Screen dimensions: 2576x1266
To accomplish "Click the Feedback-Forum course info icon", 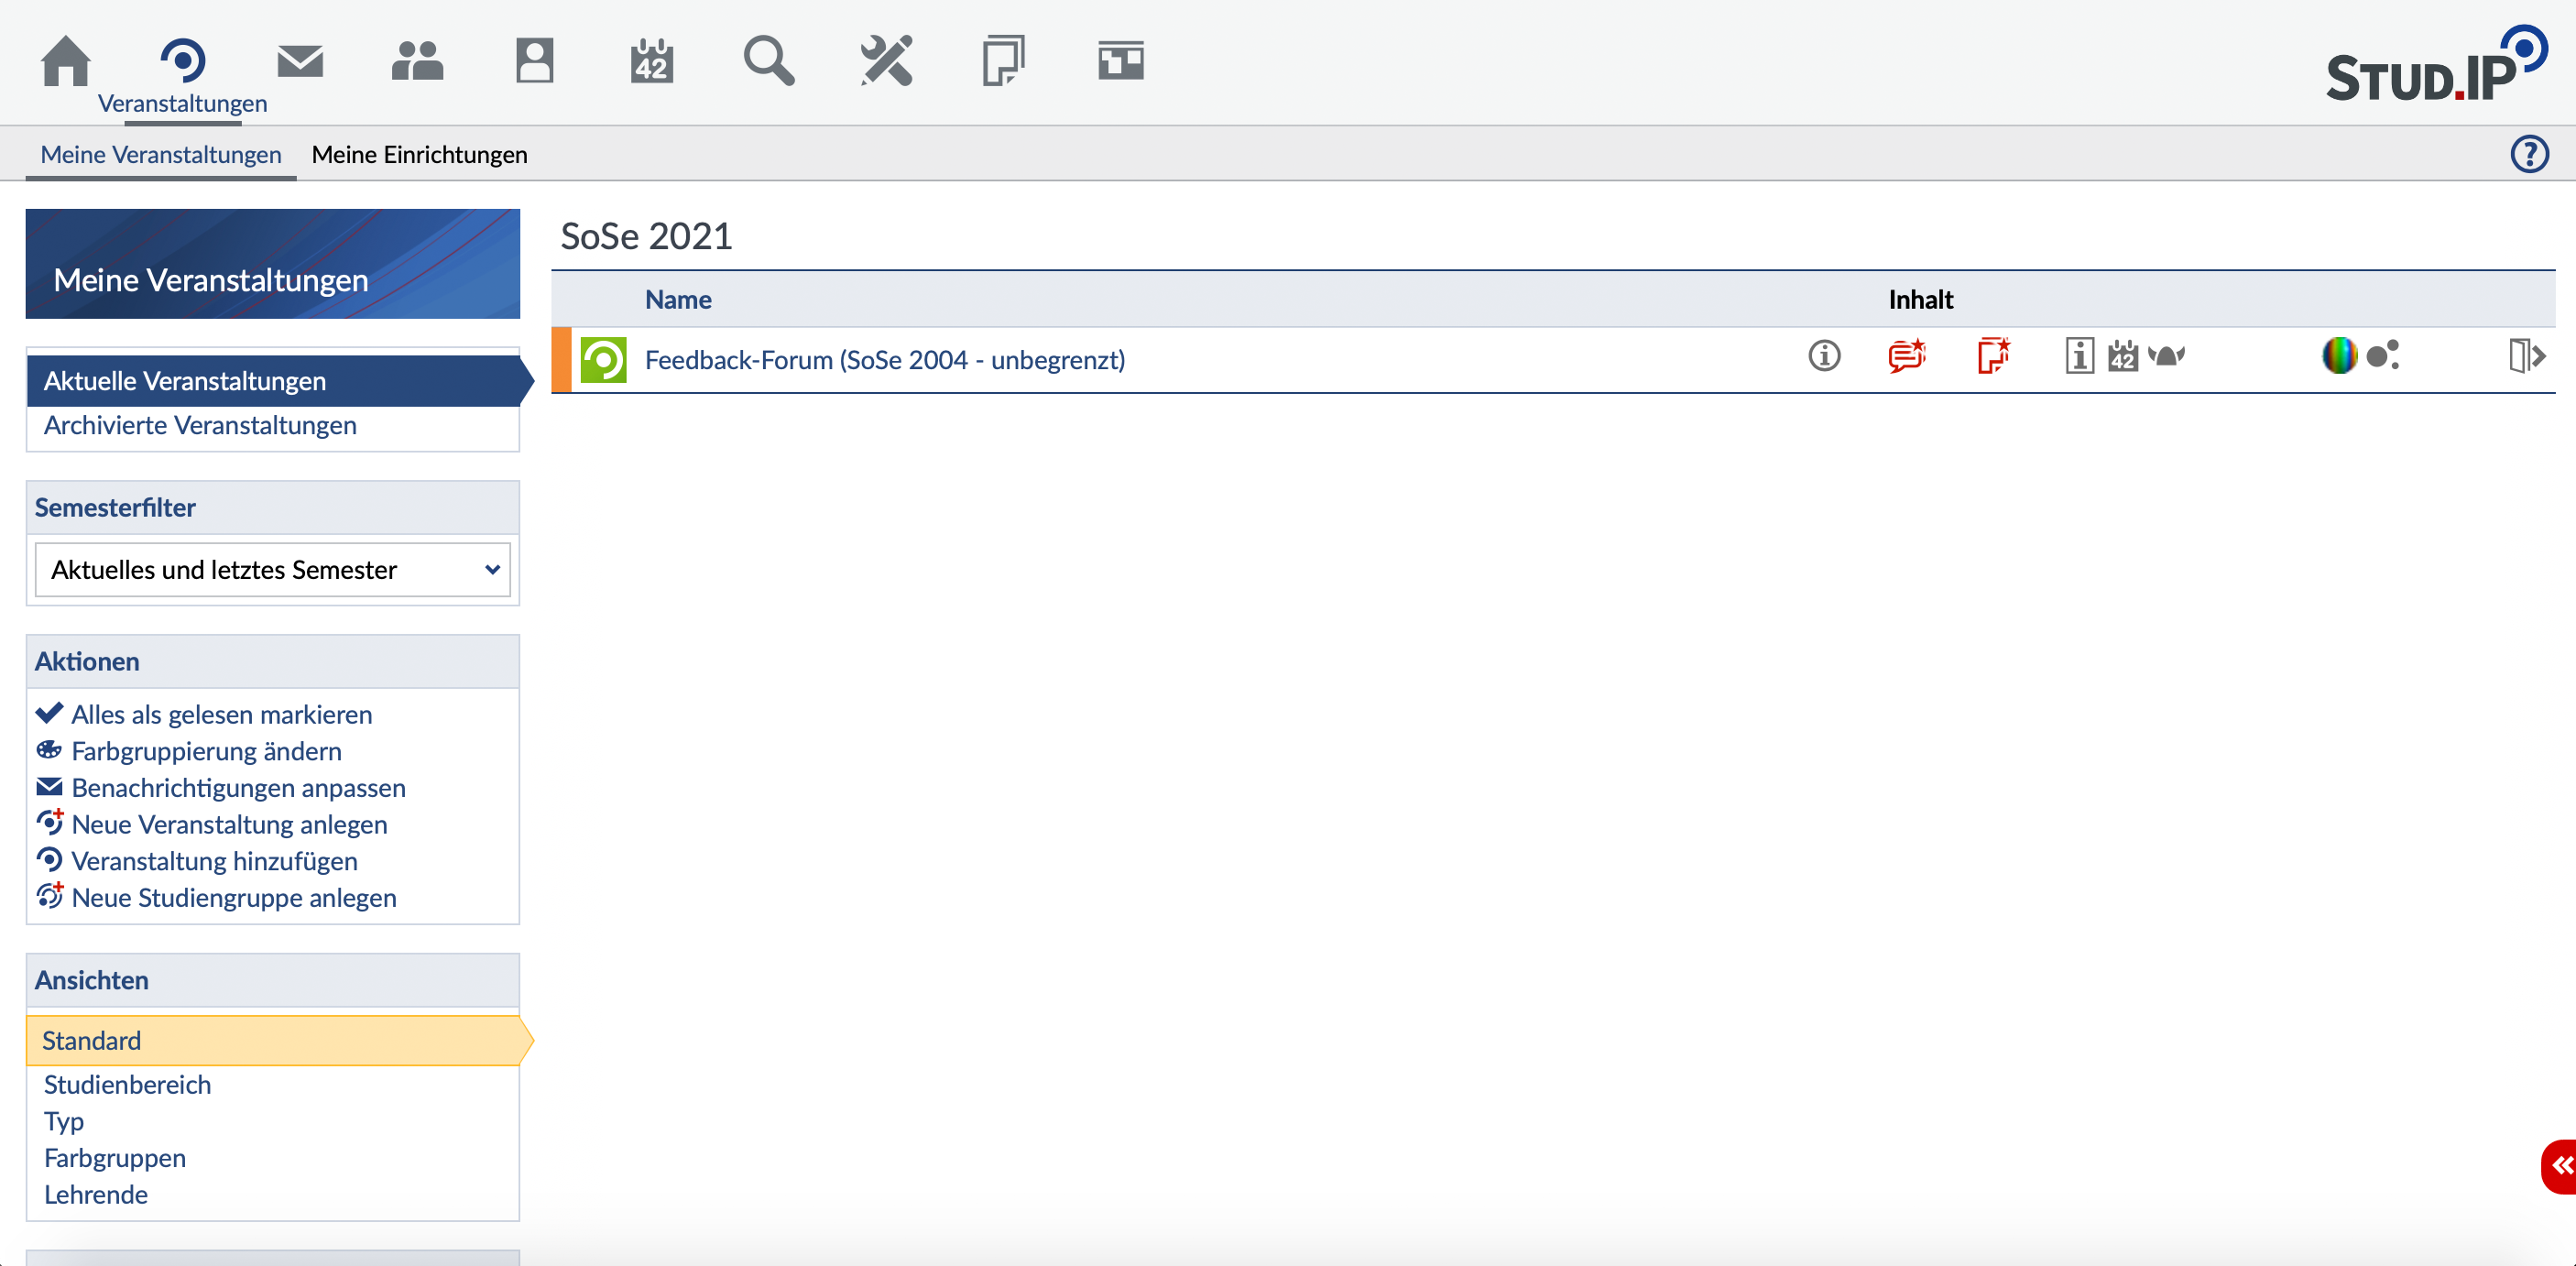I will tap(1824, 356).
